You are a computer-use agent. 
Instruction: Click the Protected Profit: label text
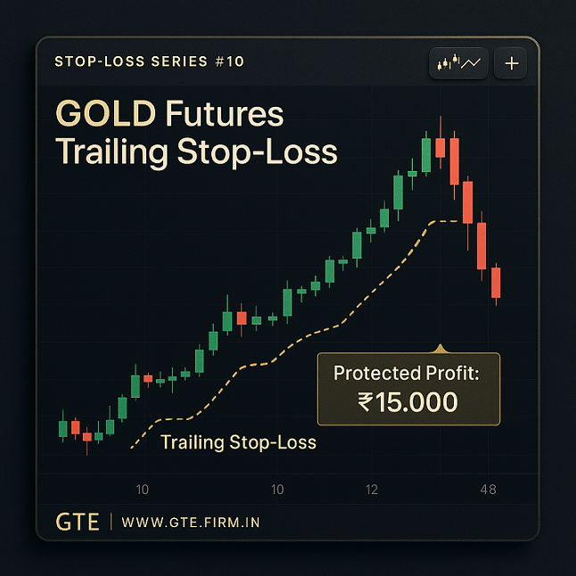407,373
